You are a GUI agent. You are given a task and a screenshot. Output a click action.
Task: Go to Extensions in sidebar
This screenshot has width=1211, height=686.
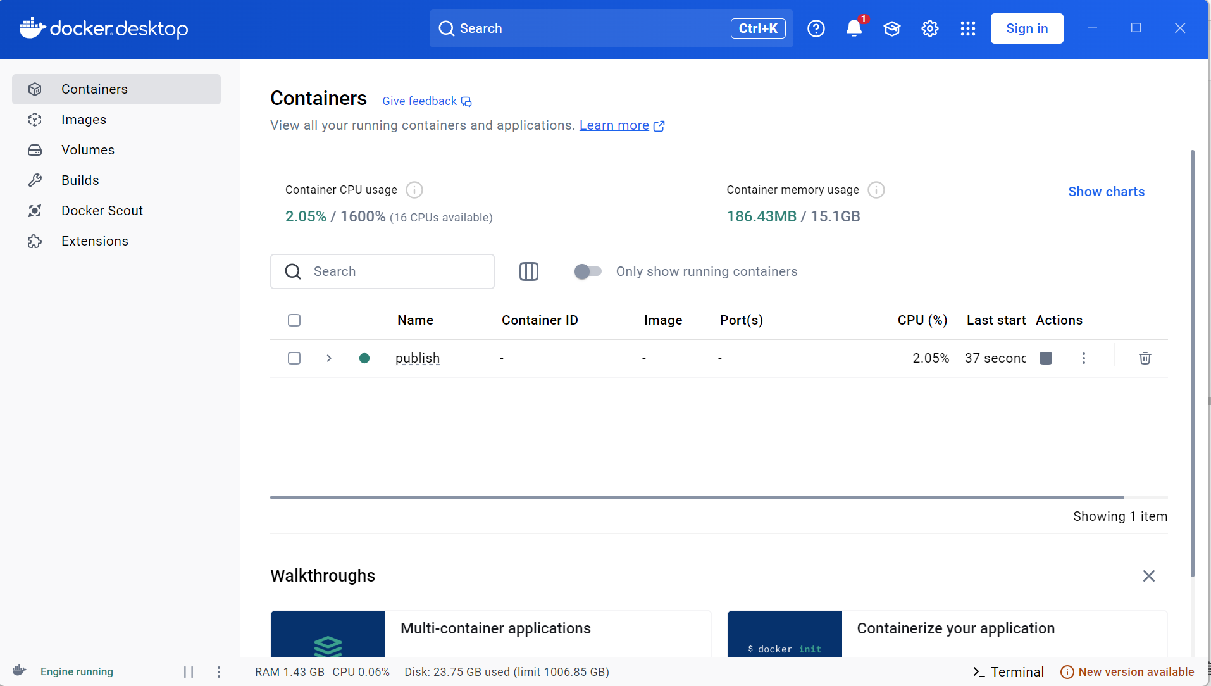[116, 241]
